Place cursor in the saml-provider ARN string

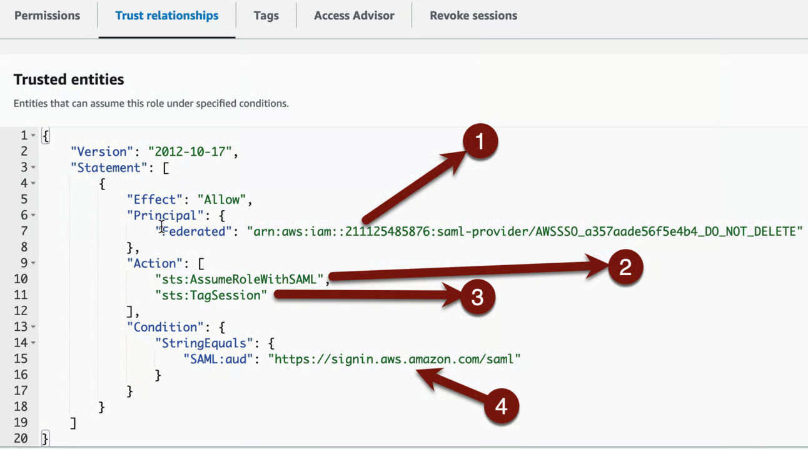(x=525, y=231)
